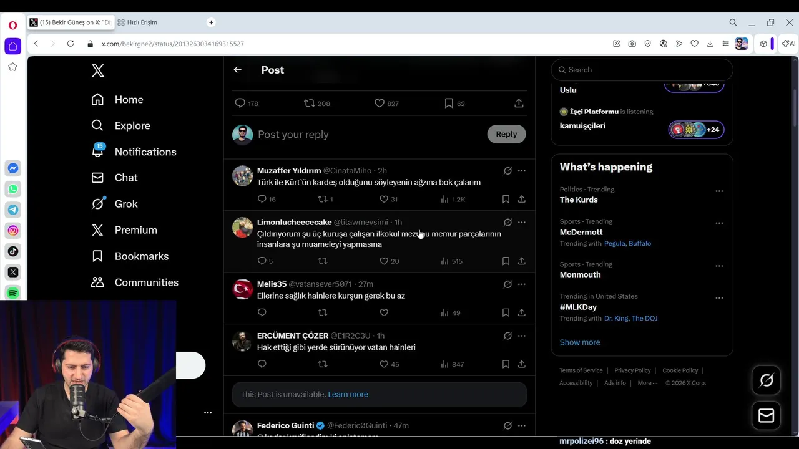Image resolution: width=799 pixels, height=449 pixels.
Task: Expand More footer links menu
Action: coord(647,383)
